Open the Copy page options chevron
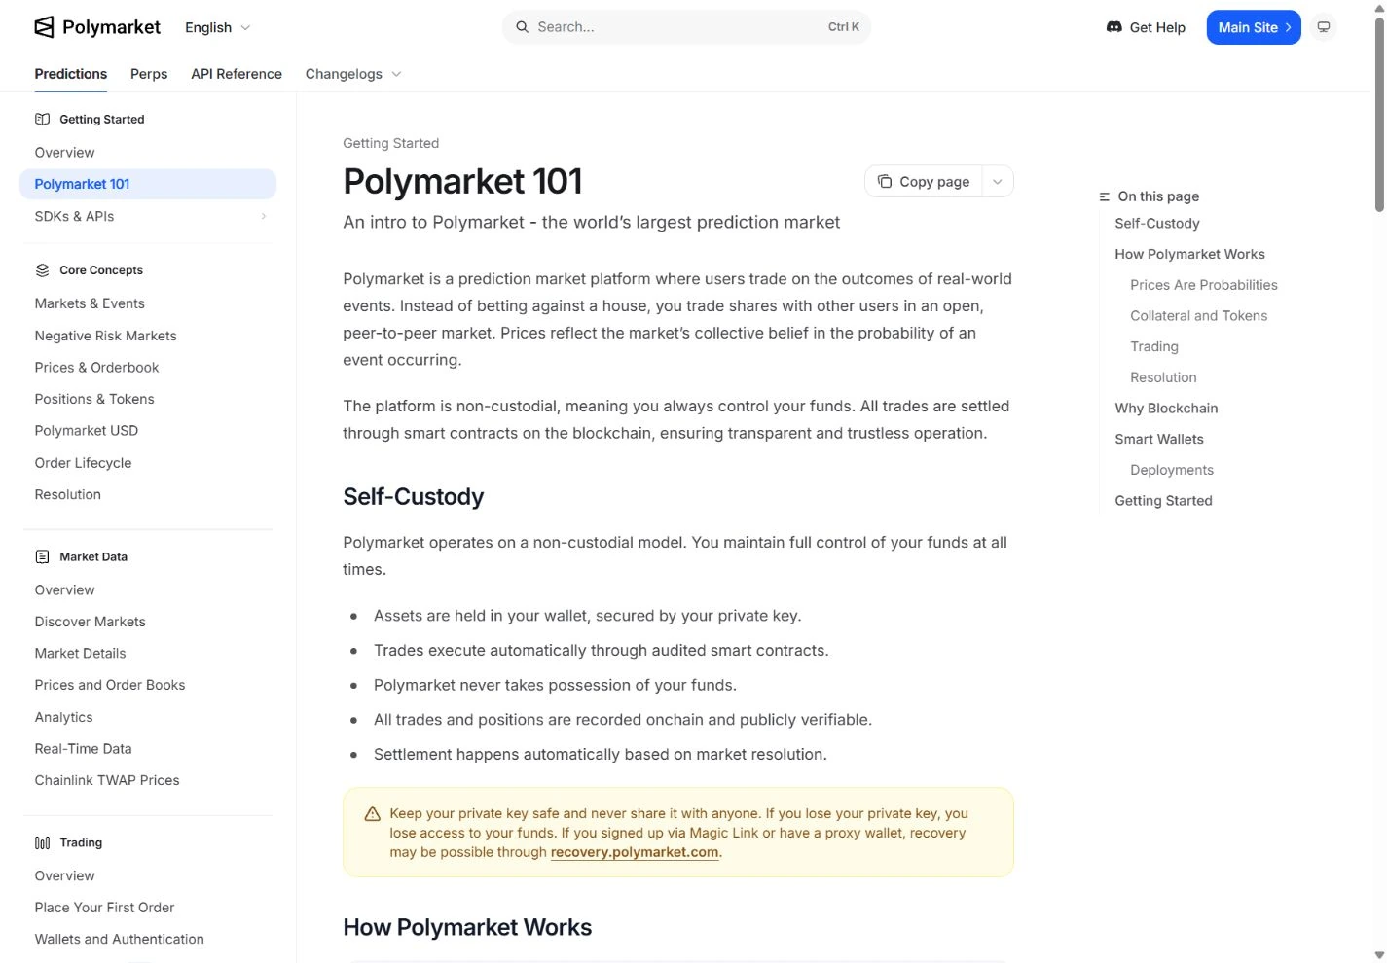The image size is (1387, 963). click(998, 182)
